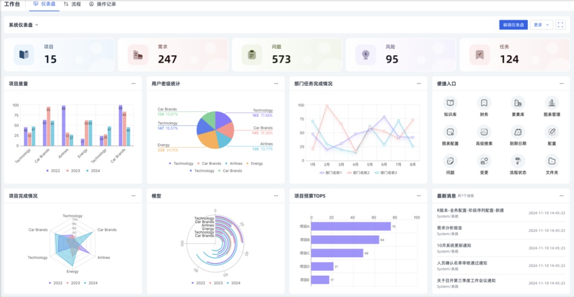Switch to the 操作记录 tab
Viewport: 574px width, 297px height.
click(x=103, y=4)
